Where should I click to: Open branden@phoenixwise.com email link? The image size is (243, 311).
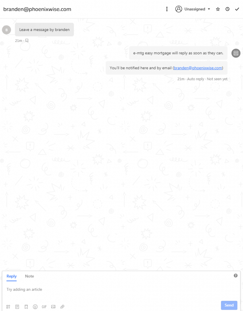coord(198,68)
